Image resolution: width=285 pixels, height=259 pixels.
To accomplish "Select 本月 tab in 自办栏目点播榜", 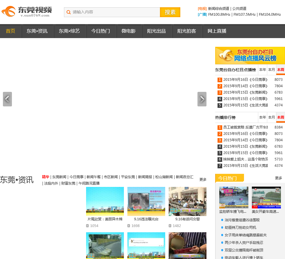I will click(x=272, y=69).
